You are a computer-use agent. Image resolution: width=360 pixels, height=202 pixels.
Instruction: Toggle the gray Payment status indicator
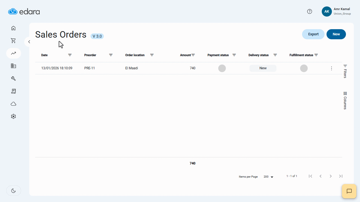pos(222,68)
